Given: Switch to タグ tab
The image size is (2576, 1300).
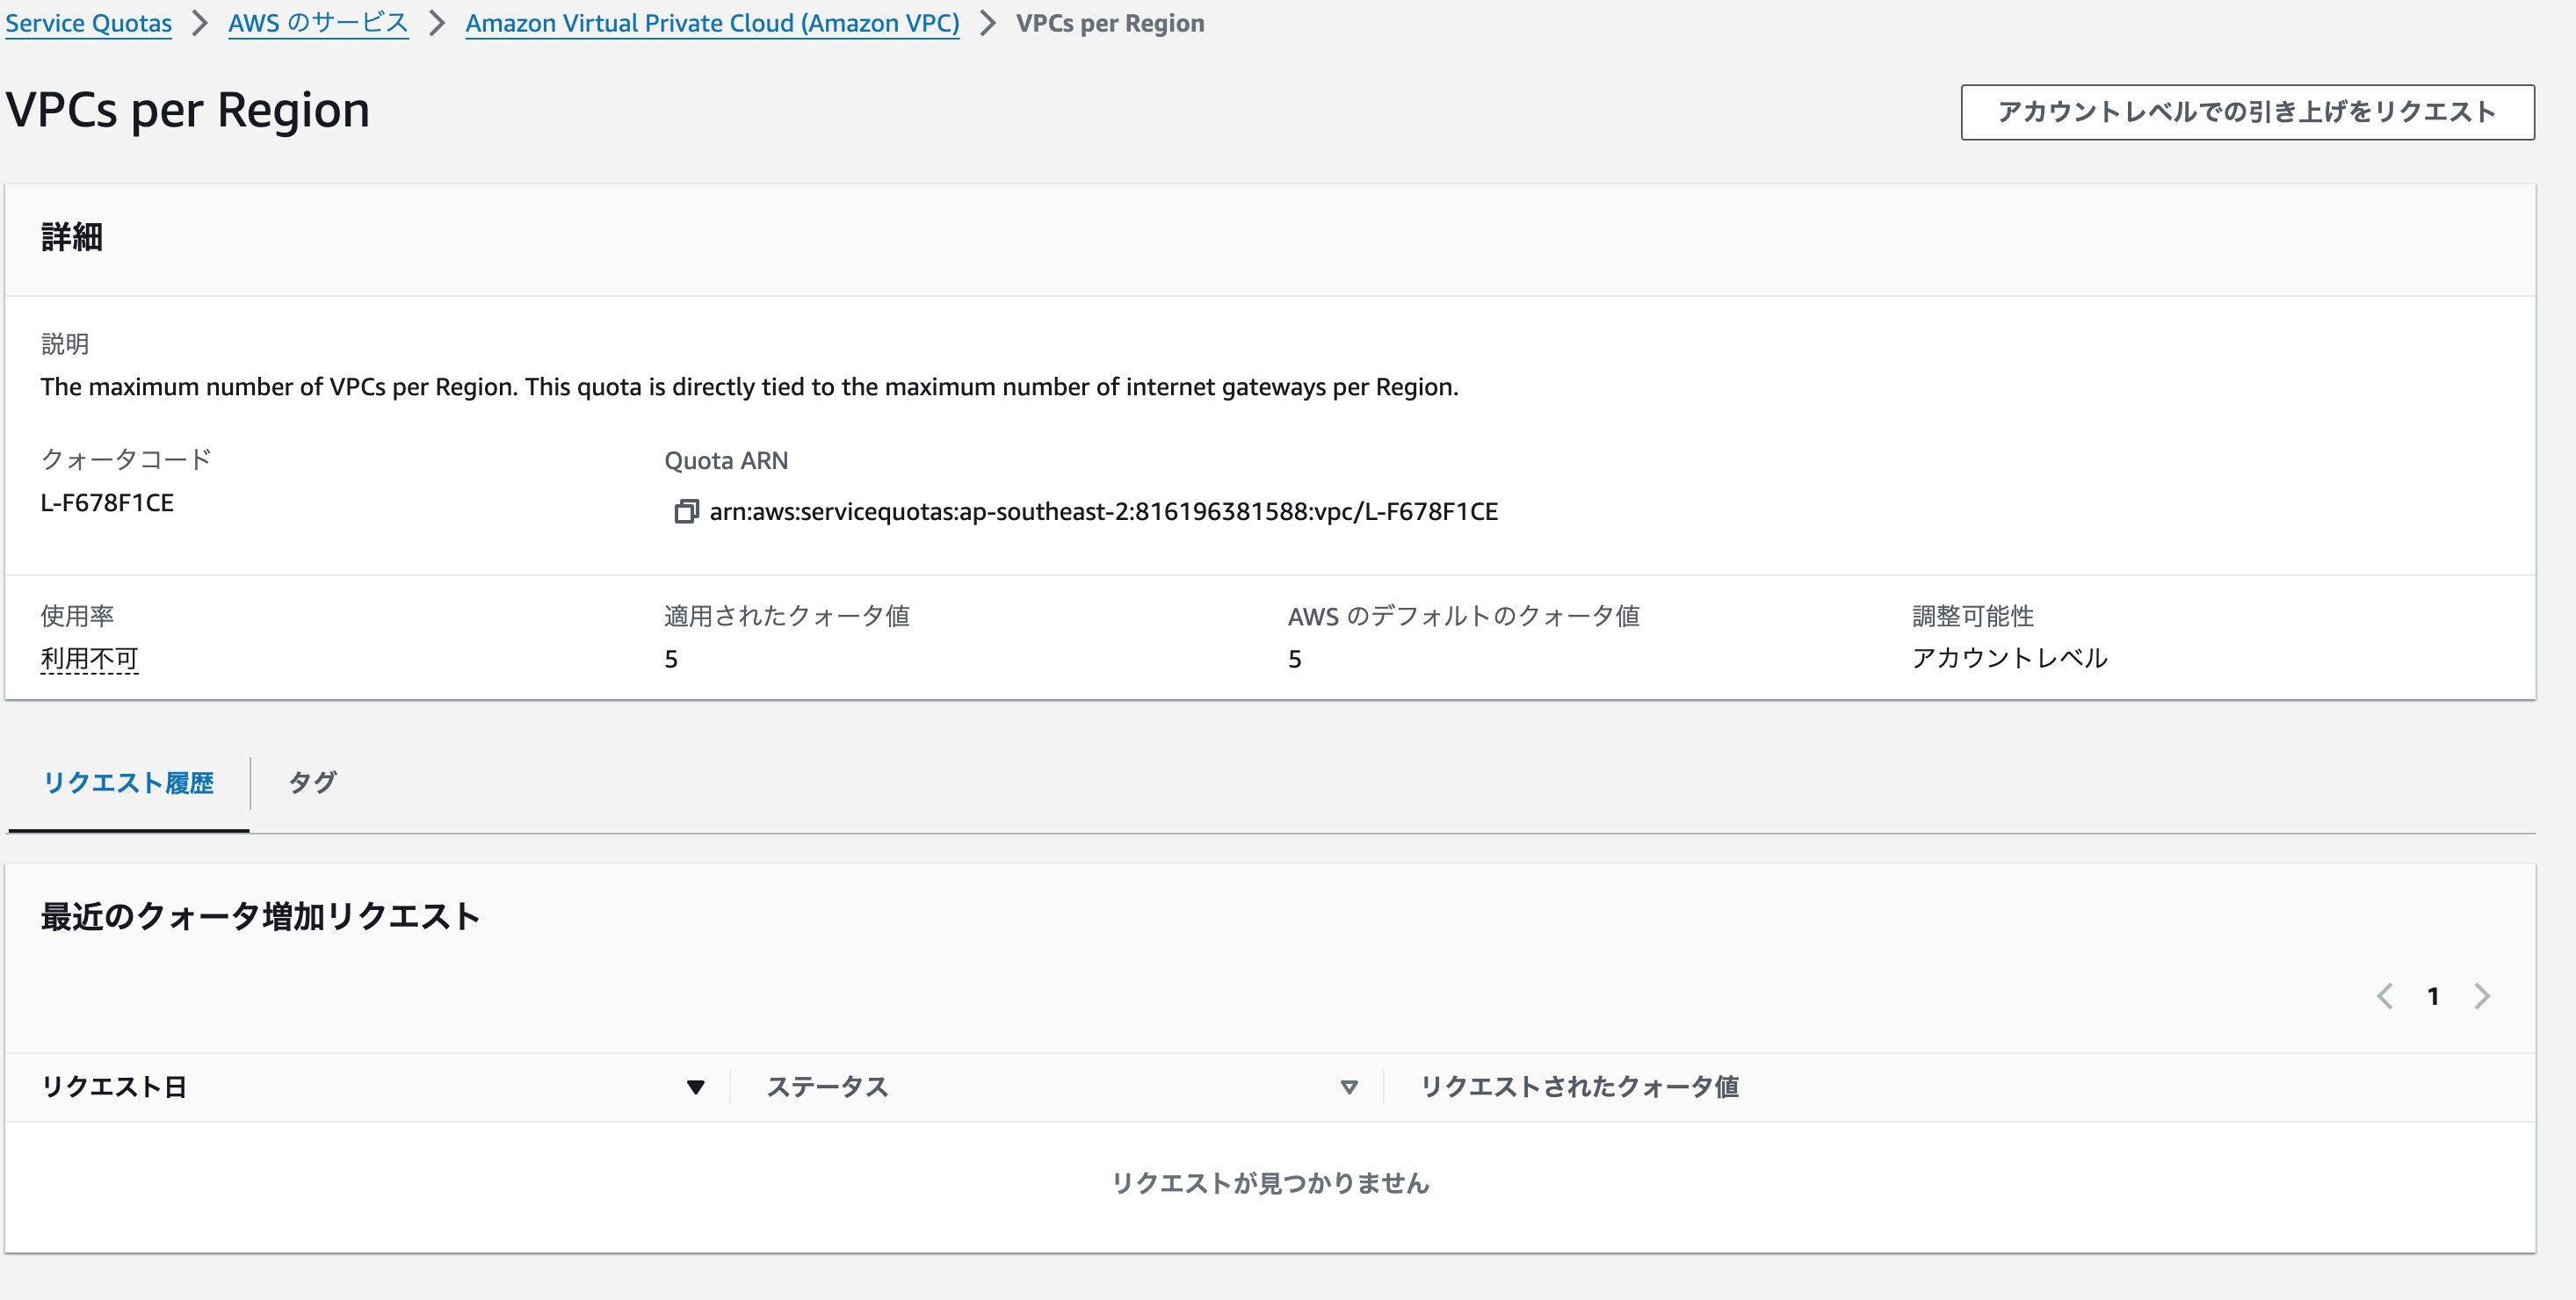Looking at the screenshot, I should [312, 783].
